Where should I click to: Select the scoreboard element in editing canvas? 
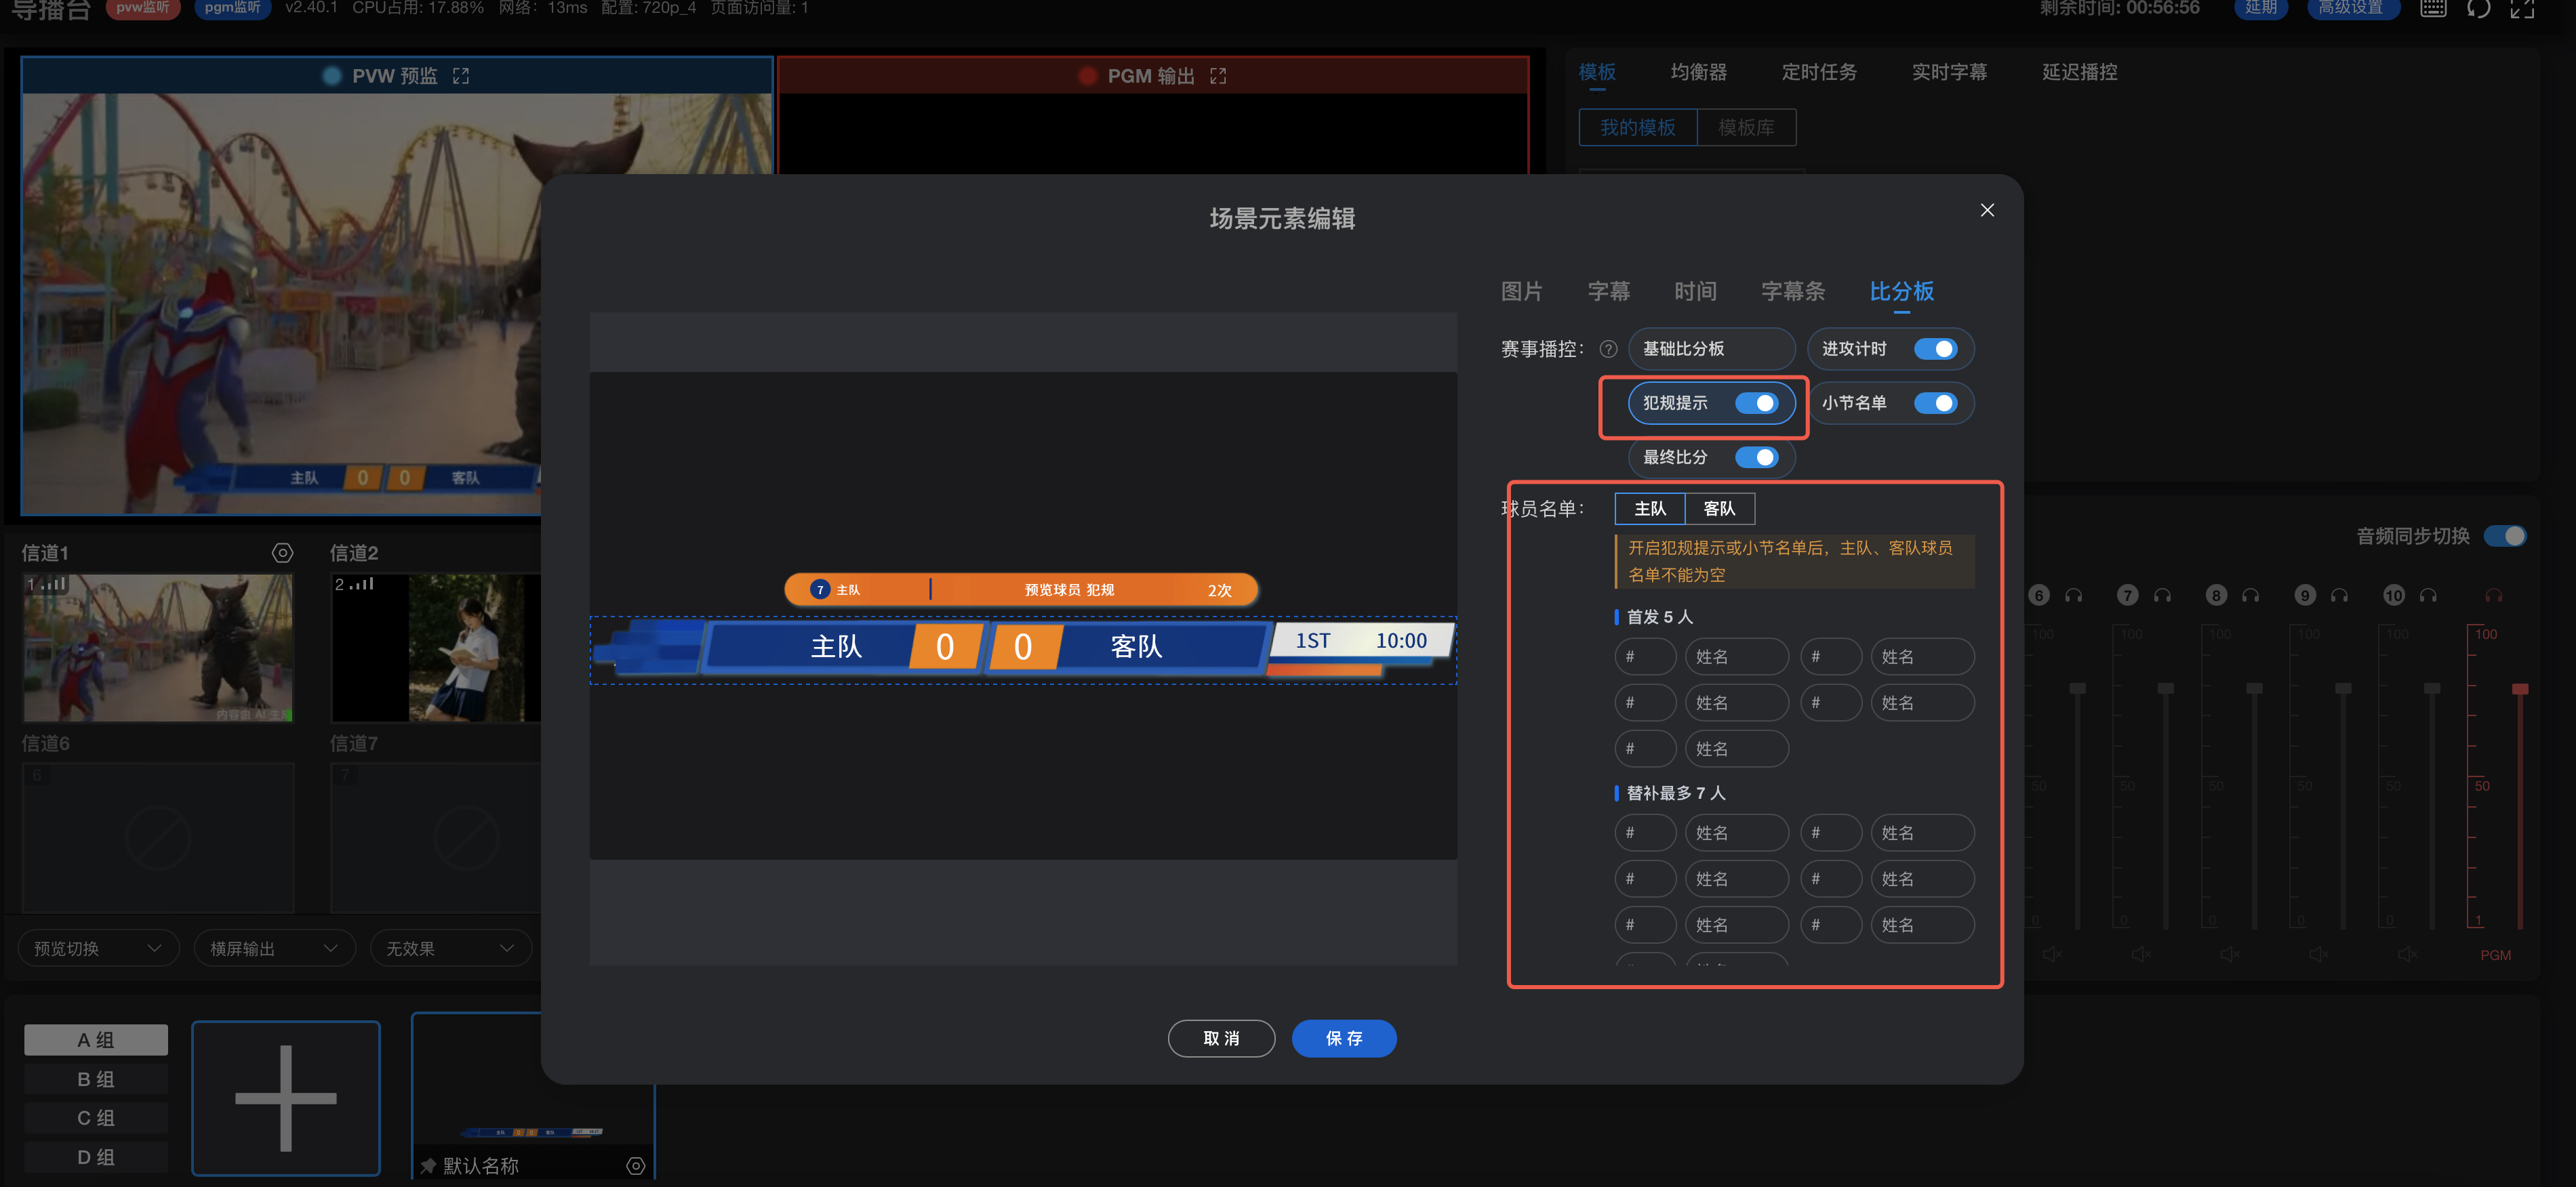1023,650
